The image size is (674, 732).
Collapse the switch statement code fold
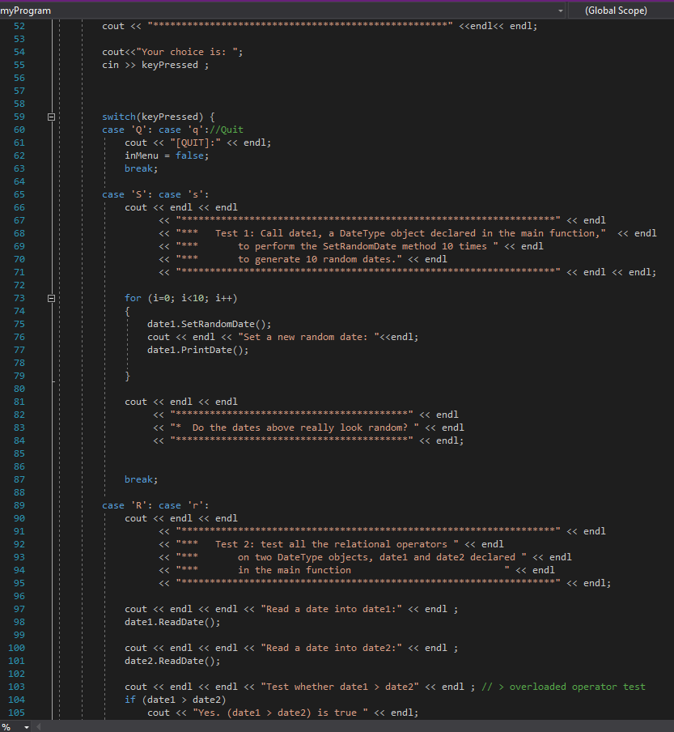coord(51,117)
